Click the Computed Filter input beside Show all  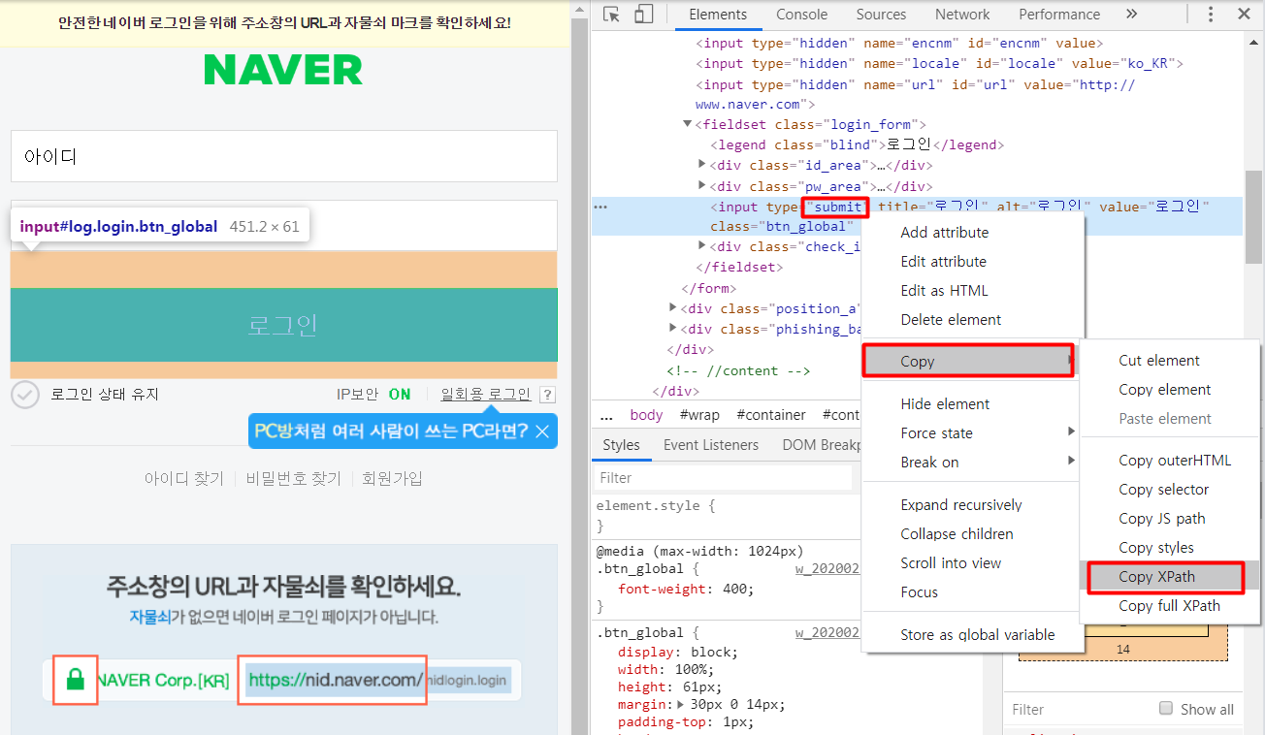coord(1078,709)
